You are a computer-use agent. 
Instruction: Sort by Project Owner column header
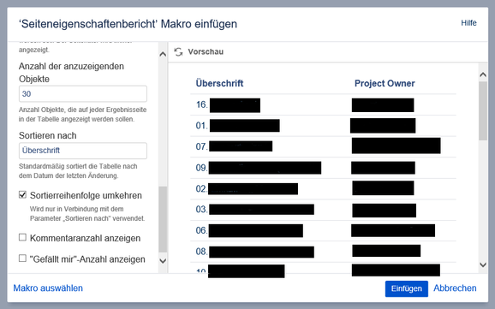(385, 83)
